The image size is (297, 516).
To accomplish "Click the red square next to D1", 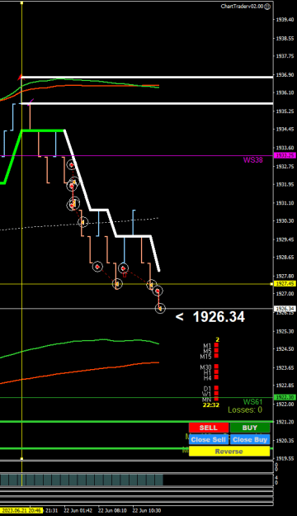I will coord(216,388).
